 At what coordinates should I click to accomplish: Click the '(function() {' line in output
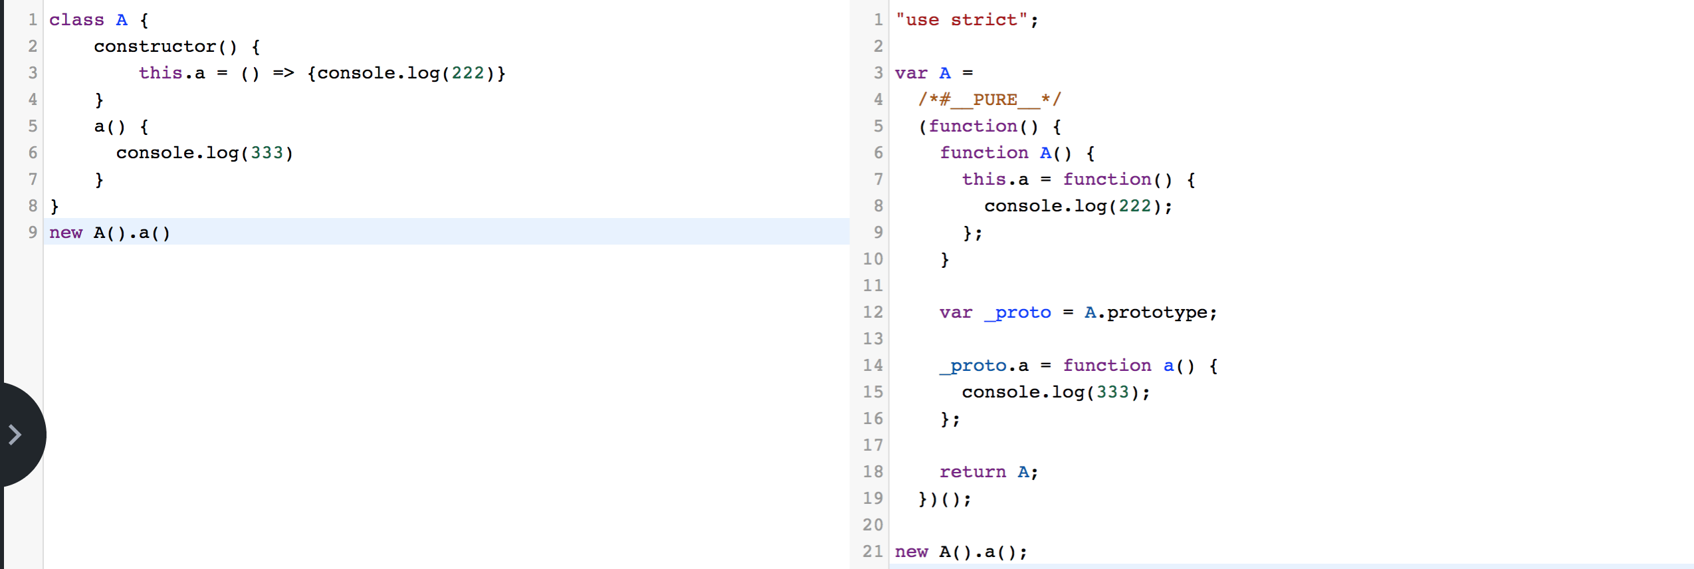pyautogui.click(x=990, y=126)
